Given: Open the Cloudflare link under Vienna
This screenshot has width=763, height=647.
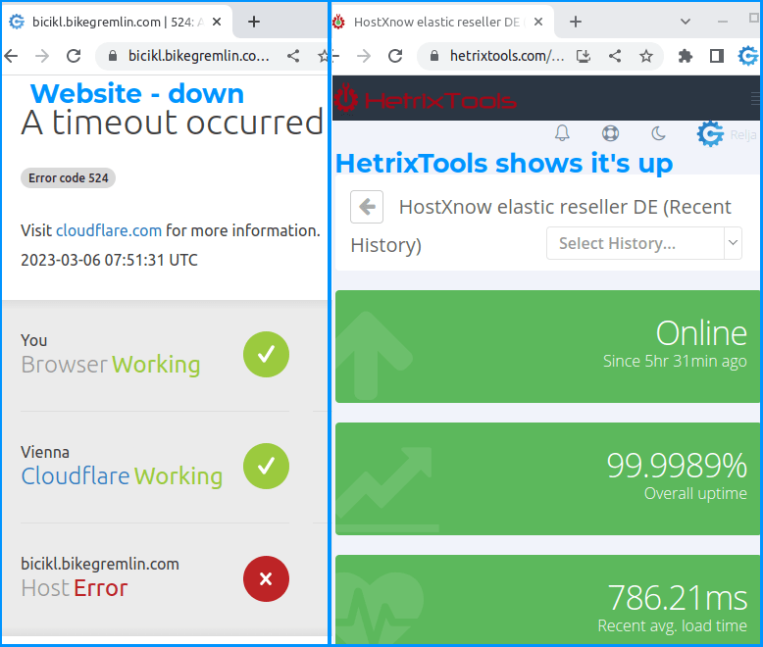Looking at the screenshot, I should tap(76, 476).
